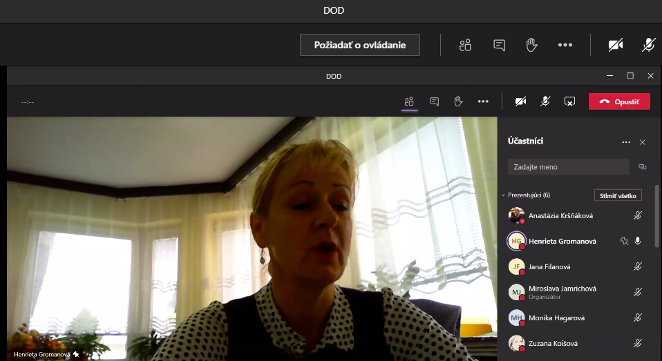The image size is (662, 361).
Task: Maximize the inner DOD window
Action: 630,76
